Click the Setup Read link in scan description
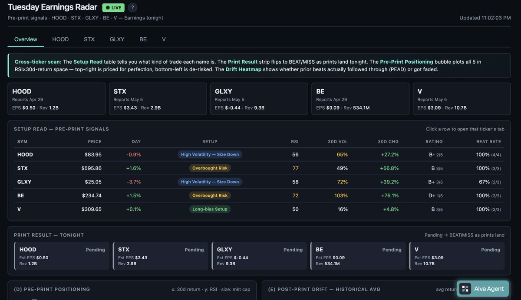 click(x=88, y=62)
